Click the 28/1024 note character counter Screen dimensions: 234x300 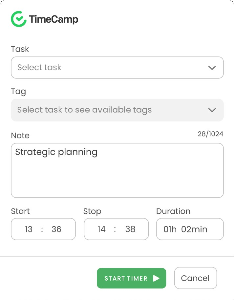[x=210, y=134]
